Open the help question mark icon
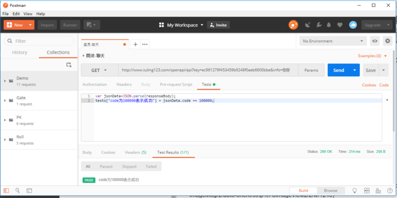The width and height of the screenshot is (397, 198). (x=390, y=190)
